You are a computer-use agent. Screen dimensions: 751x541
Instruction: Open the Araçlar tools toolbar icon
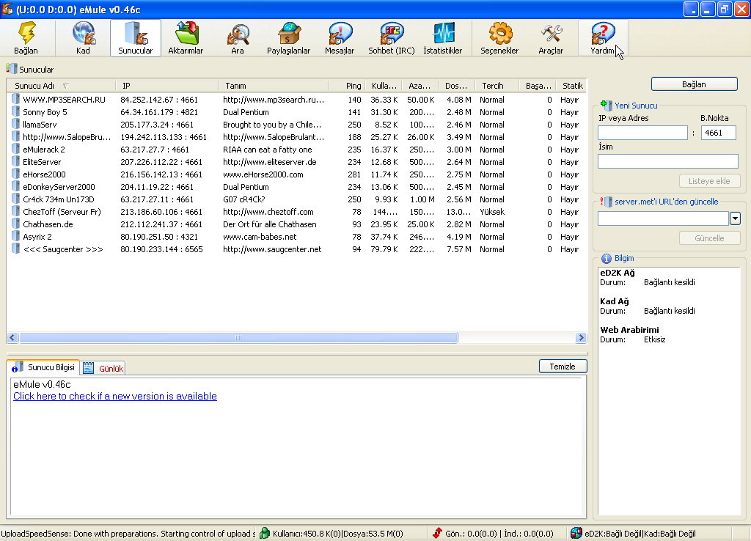click(x=551, y=34)
